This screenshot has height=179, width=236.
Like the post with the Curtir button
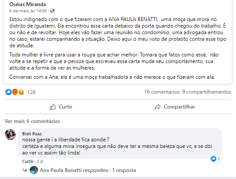(61, 107)
